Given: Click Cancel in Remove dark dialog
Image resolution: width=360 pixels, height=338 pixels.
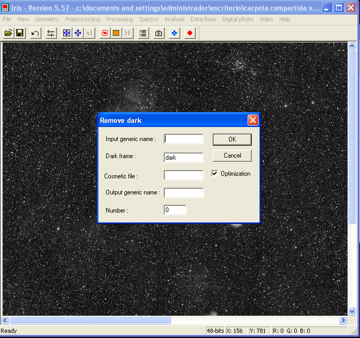Looking at the screenshot, I should point(232,156).
